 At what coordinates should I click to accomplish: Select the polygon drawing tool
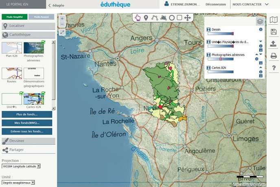click(x=163, y=18)
